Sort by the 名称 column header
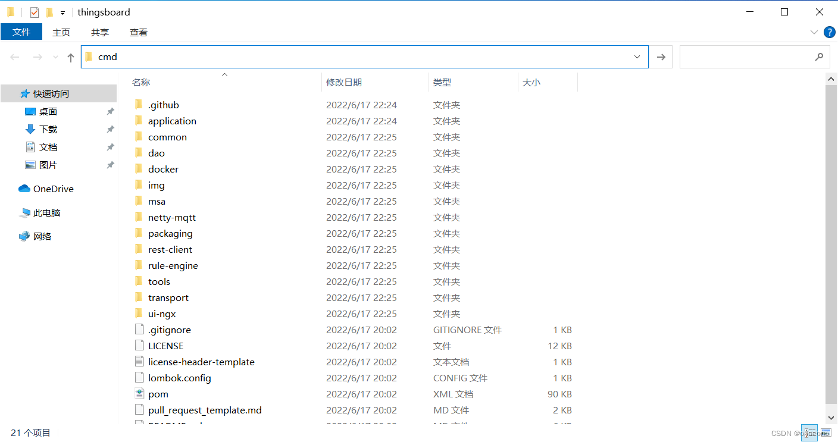The image size is (838, 442). 141,82
